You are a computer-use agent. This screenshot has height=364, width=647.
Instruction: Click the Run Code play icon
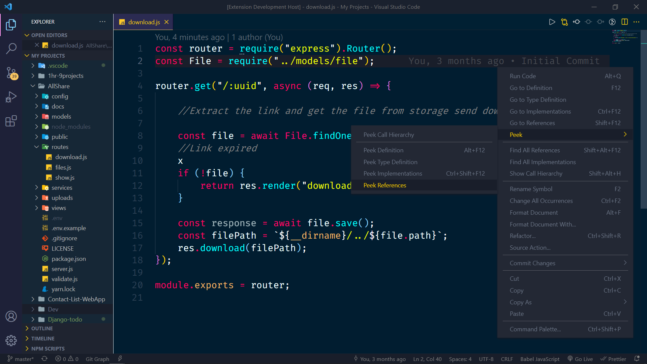point(552,22)
